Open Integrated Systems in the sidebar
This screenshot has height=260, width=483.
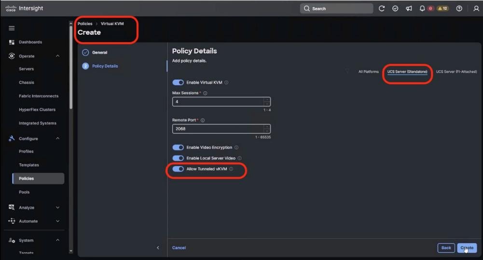[38, 123]
